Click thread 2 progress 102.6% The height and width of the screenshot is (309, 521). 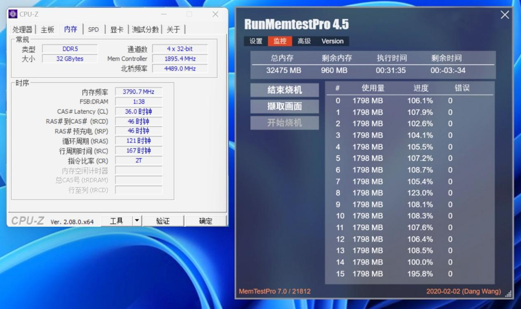coord(420,124)
